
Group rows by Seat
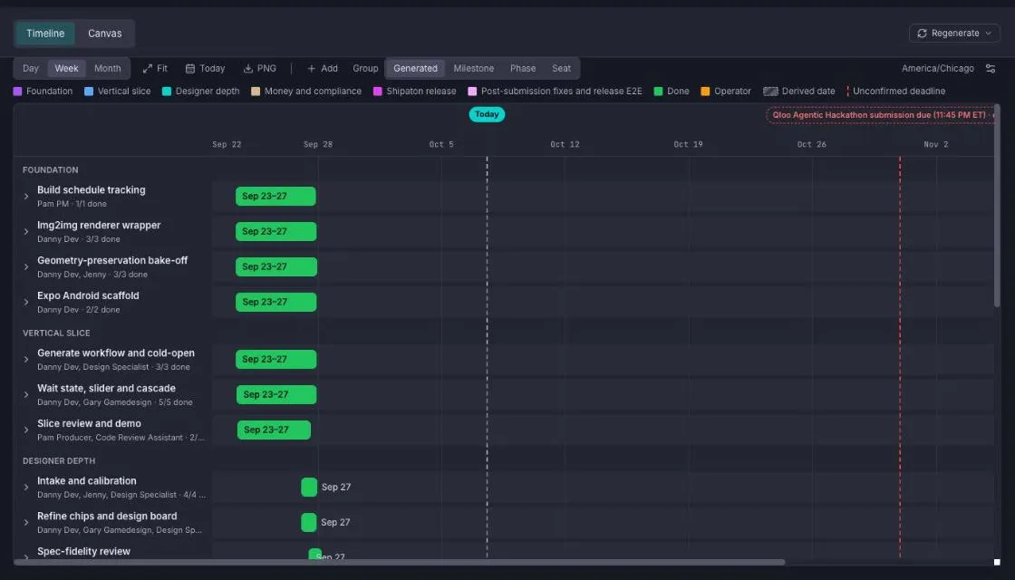point(561,68)
